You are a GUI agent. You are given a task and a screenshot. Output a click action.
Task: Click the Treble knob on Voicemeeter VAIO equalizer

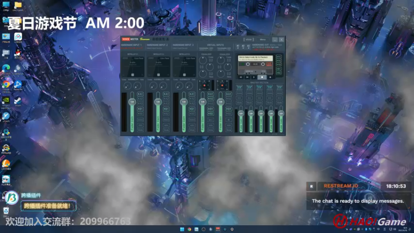click(203, 60)
